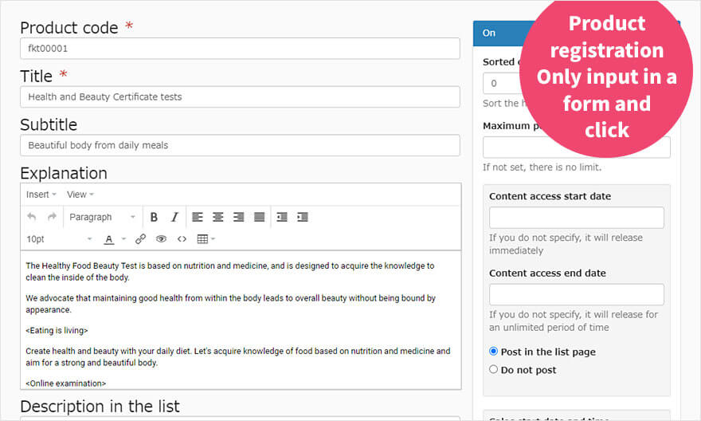Click the Content access start date field

pyautogui.click(x=576, y=218)
